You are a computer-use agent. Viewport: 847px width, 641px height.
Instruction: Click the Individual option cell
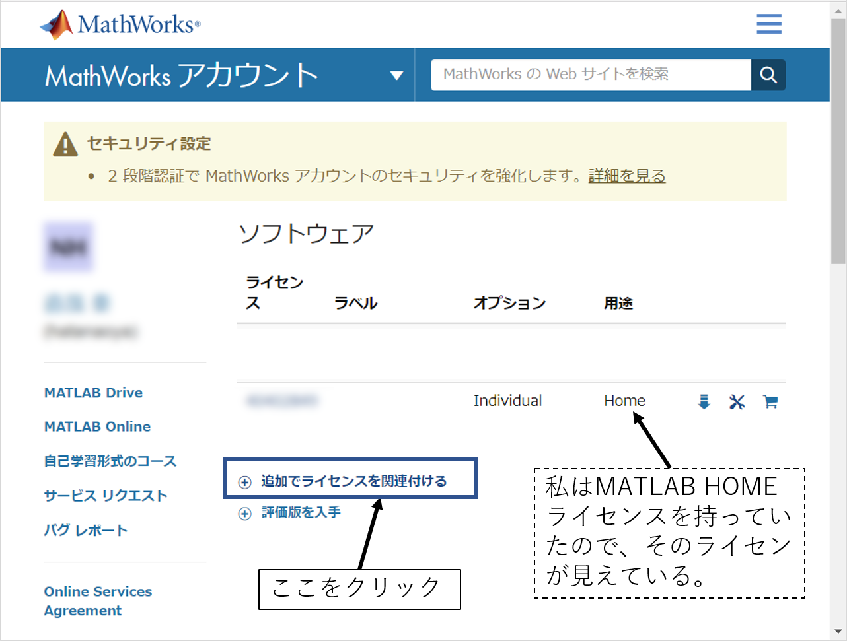click(507, 401)
